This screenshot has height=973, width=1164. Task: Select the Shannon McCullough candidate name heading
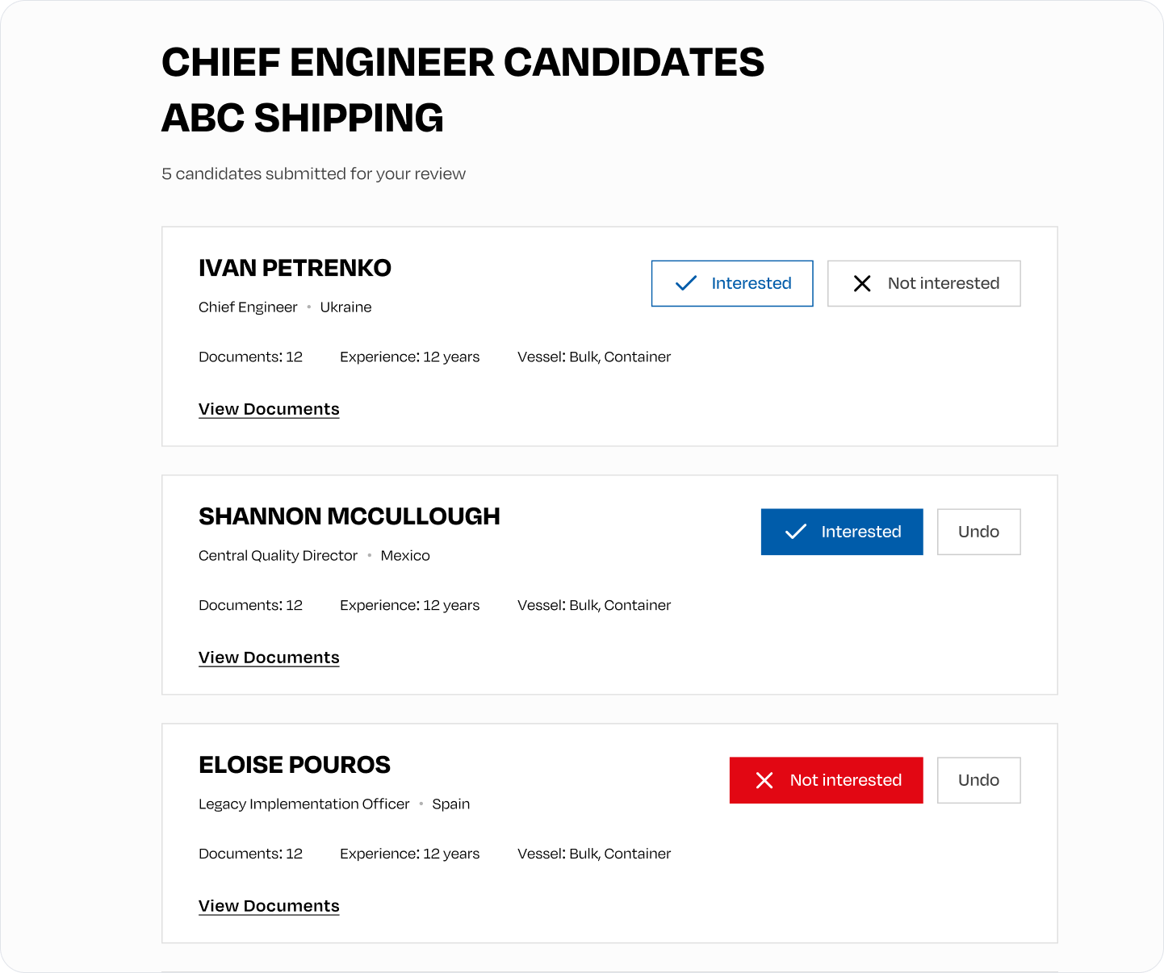pos(350,516)
